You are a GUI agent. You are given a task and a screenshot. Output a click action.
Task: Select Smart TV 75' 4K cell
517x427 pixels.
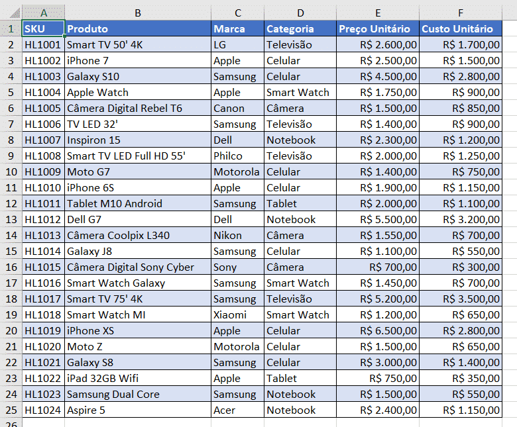[x=138, y=299]
